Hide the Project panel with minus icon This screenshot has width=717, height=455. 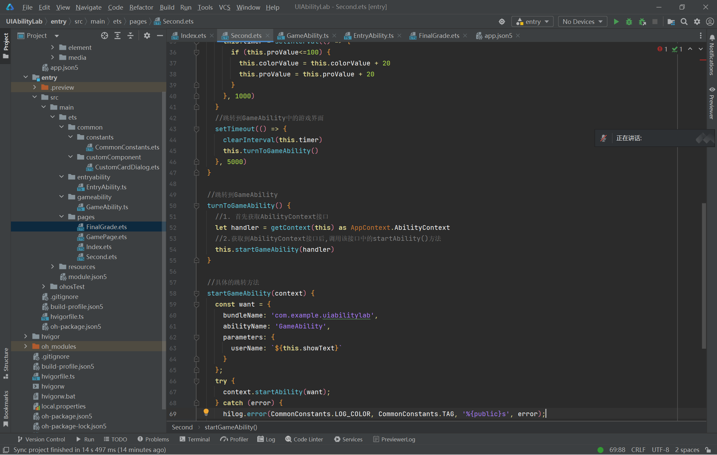pyautogui.click(x=160, y=36)
